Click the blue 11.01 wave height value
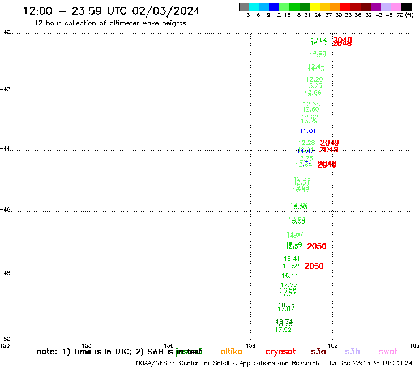Screen dimensions: 419x368 click(307, 131)
